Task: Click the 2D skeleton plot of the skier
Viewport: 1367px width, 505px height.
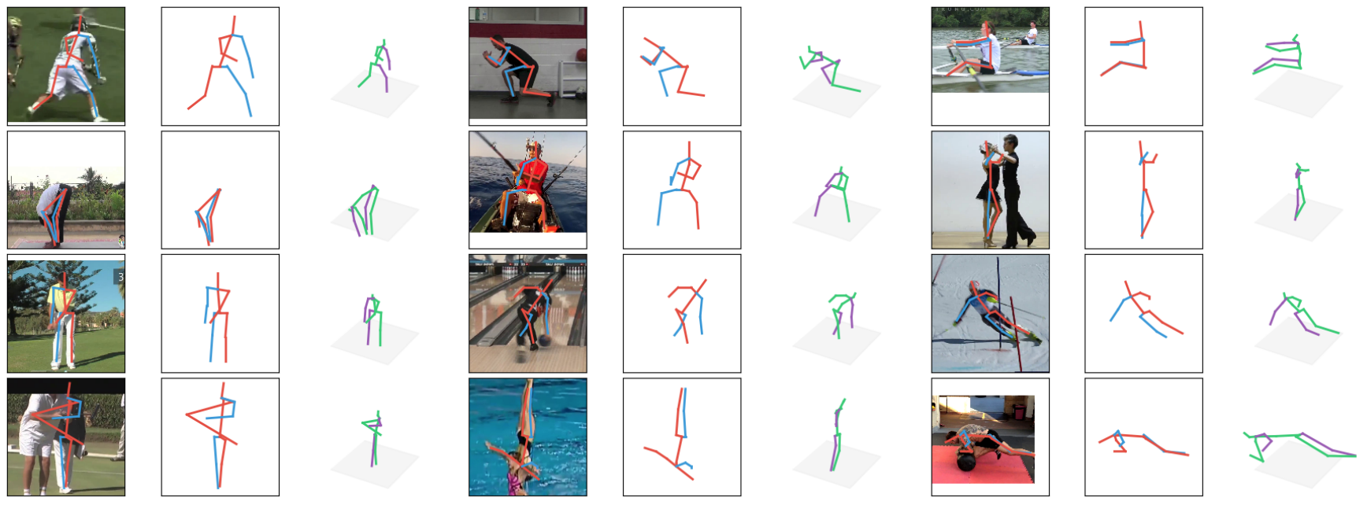Action: [1143, 313]
